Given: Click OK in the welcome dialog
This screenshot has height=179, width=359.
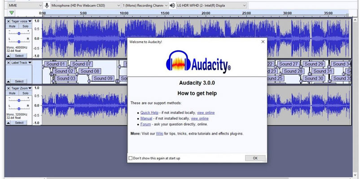Looking at the screenshot, I should 255,158.
